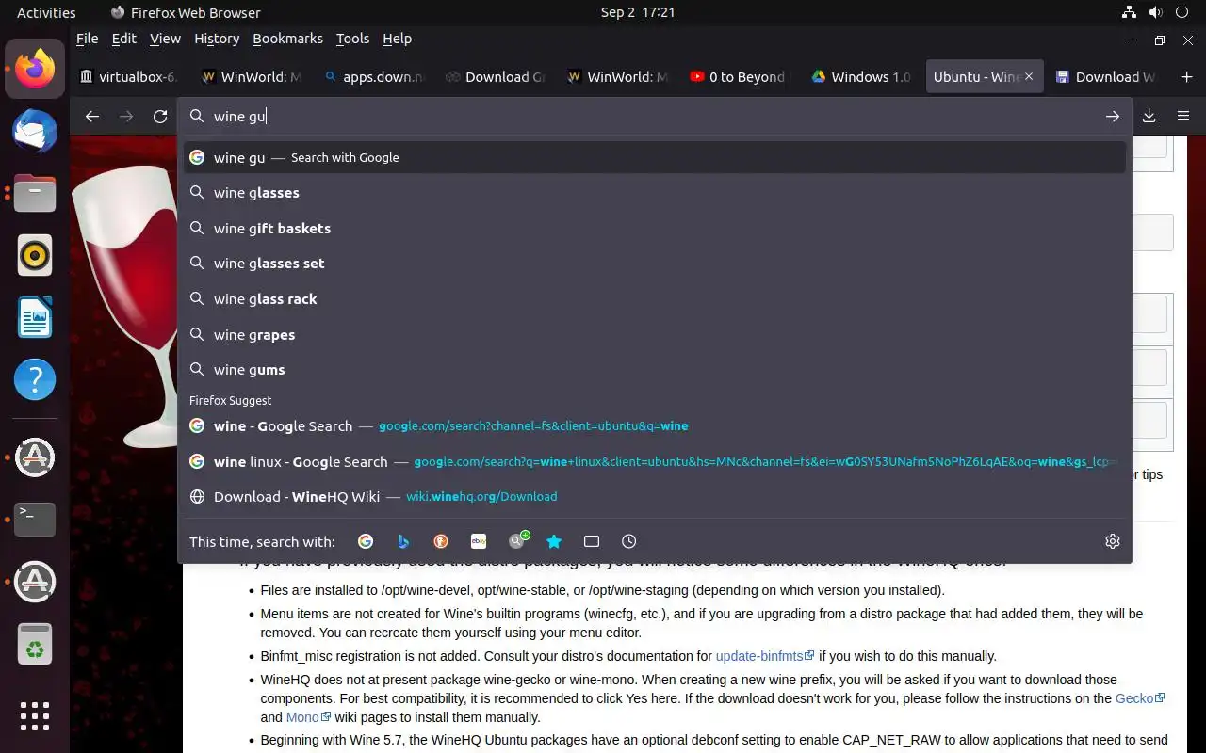The width and height of the screenshot is (1206, 753).
Task: Search history with the clock icon
Action: pos(629,541)
